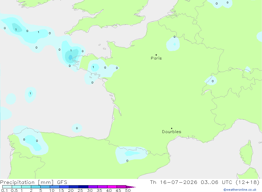
Task: Click the 40 mm magenta legend swatch
Action: click(x=112, y=187)
